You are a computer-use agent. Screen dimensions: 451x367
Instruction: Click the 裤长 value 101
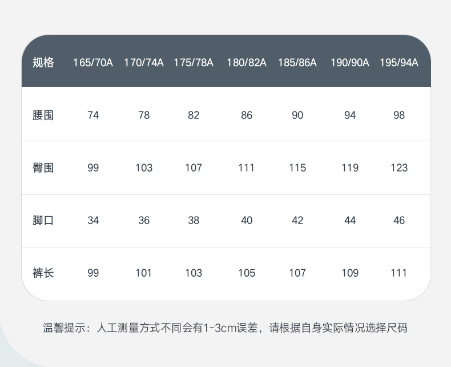pos(144,273)
